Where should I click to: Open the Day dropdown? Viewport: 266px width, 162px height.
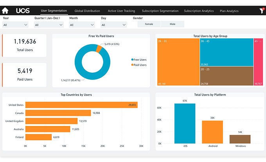click(x=113, y=25)
